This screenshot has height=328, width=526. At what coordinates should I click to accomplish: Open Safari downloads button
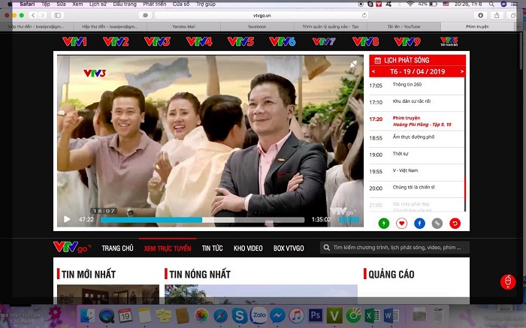point(480,15)
